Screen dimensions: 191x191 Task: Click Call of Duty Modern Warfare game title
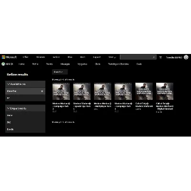pyautogui.click(x=144, y=105)
